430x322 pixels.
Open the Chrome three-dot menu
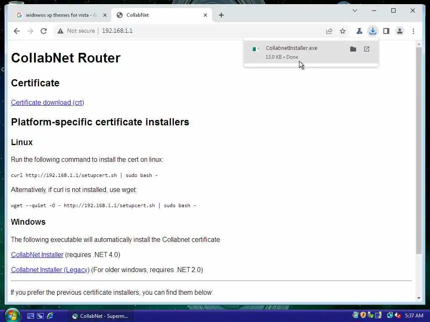click(x=413, y=31)
